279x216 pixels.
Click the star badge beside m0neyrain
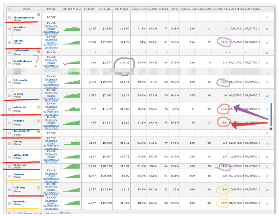(x=38, y=108)
